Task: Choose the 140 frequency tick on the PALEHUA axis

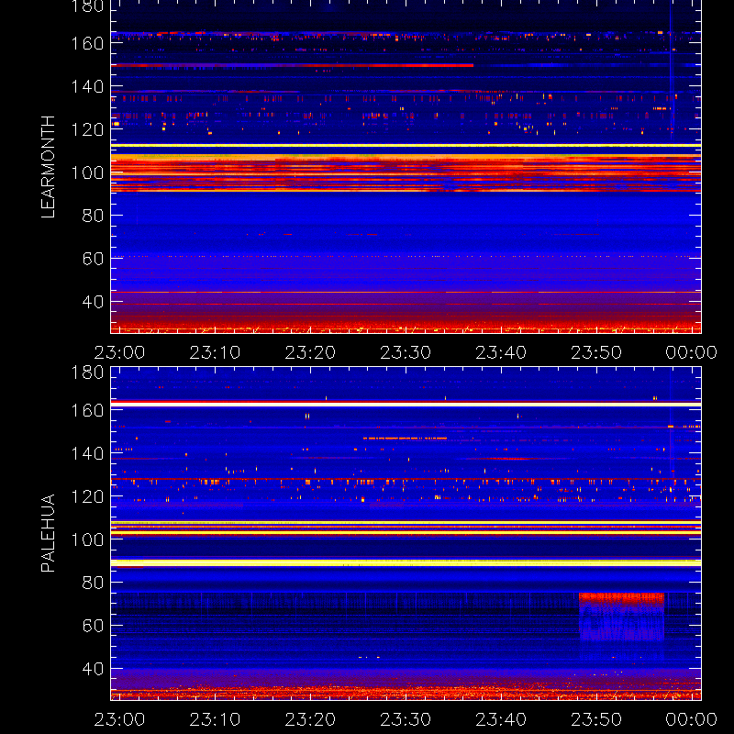Action: pos(87,453)
